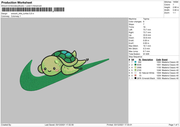
Task: Click the 'Created By:' footer label
Action: 6,125
